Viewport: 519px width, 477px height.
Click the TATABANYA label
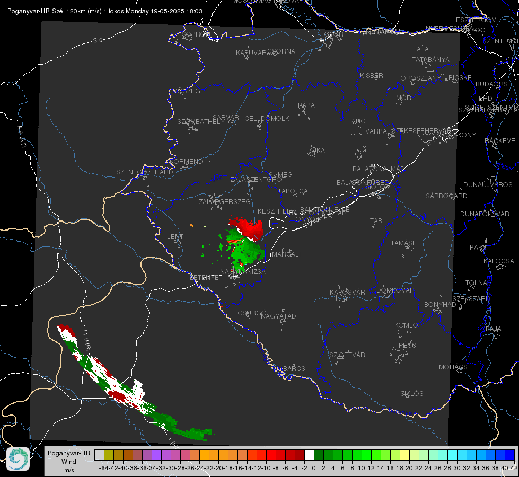[x=430, y=59]
